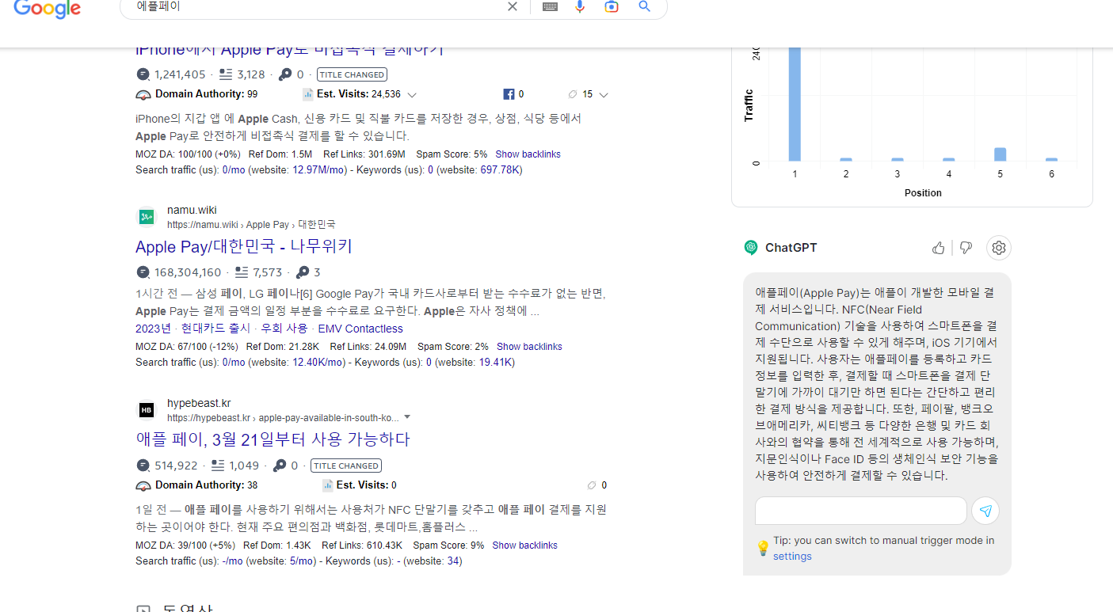Open the EMV Contactless sitelink
This screenshot has width=1113, height=612.
click(x=360, y=329)
